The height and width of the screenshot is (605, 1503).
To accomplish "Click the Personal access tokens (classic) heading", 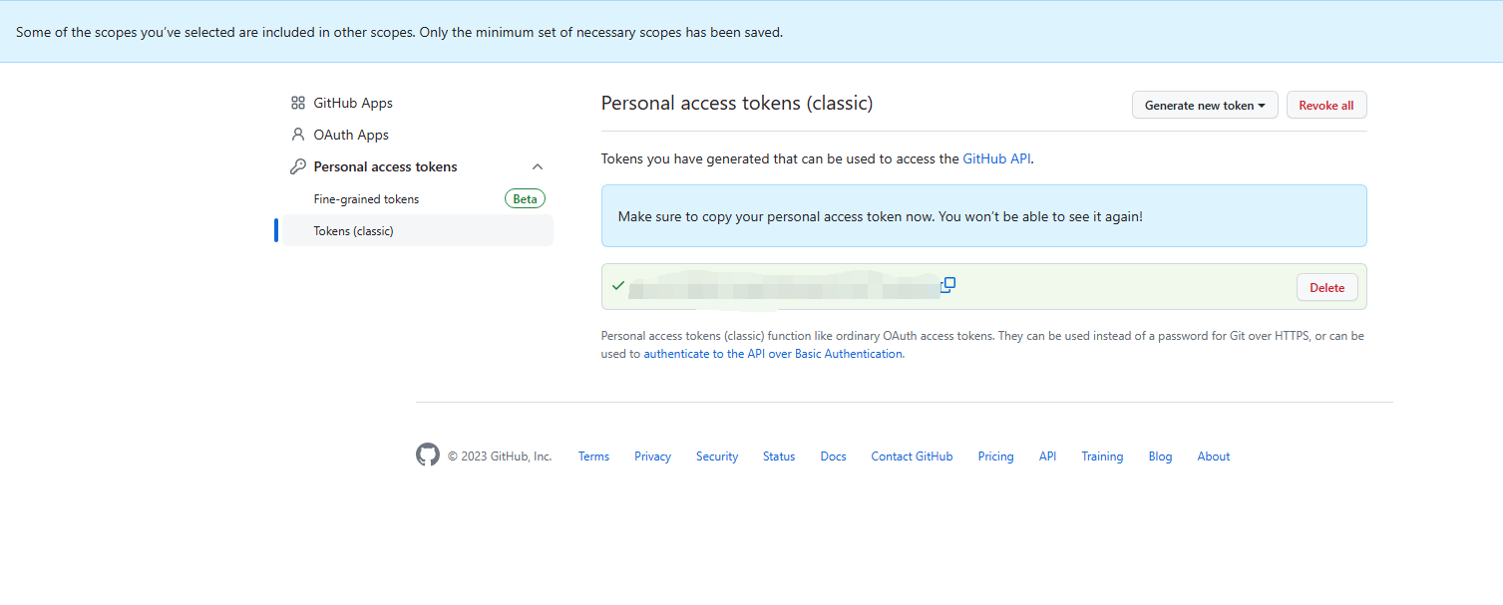I will [x=737, y=104].
